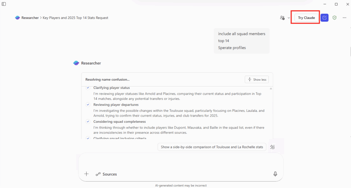Click the Researcher agent logo in breadcrumb
351x188 pixels.
pyautogui.click(x=17, y=18)
